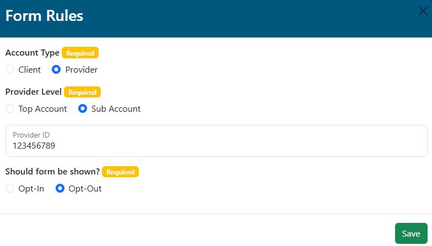The image size is (432, 246).
Task: Save the form rules
Action: point(411,233)
